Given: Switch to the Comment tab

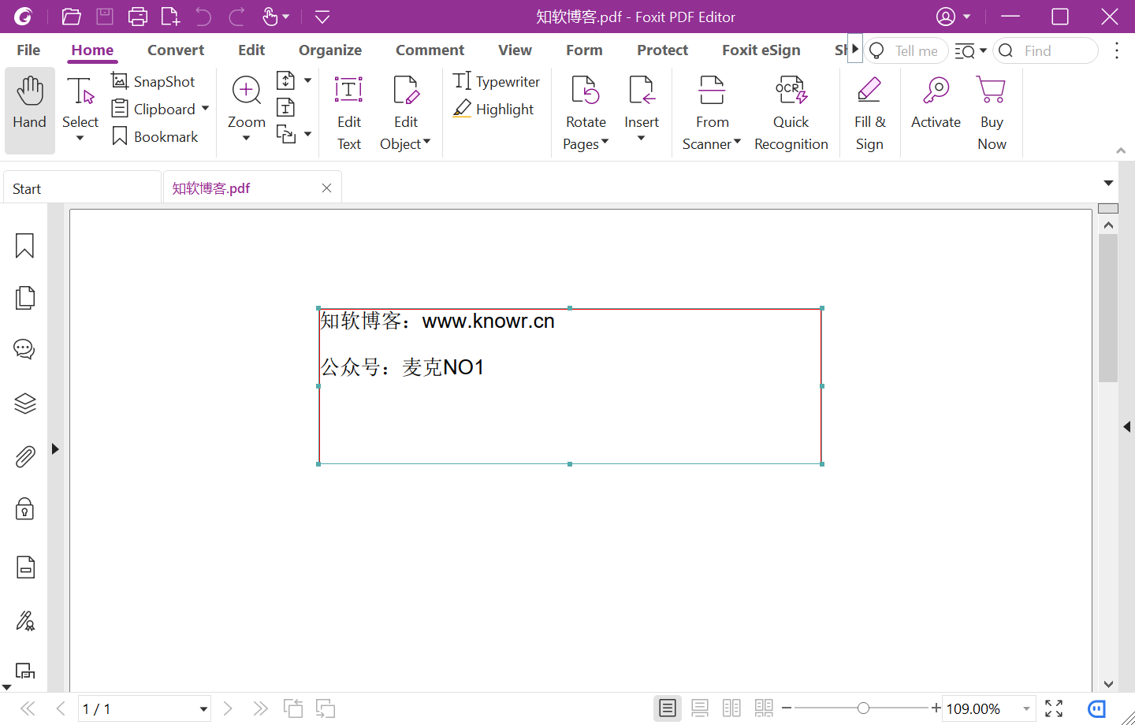Looking at the screenshot, I should (430, 50).
